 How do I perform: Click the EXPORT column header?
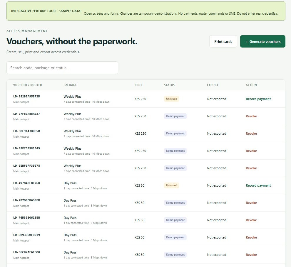(213, 85)
